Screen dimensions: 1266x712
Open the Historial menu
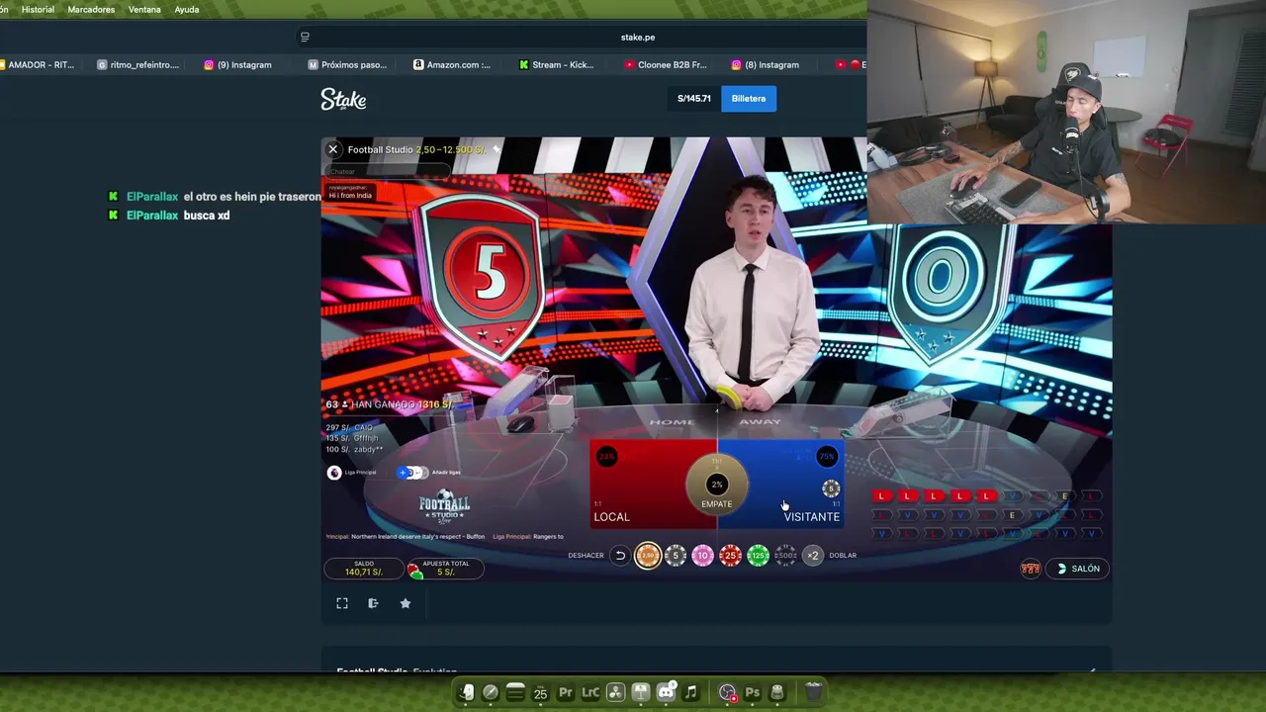[38, 9]
